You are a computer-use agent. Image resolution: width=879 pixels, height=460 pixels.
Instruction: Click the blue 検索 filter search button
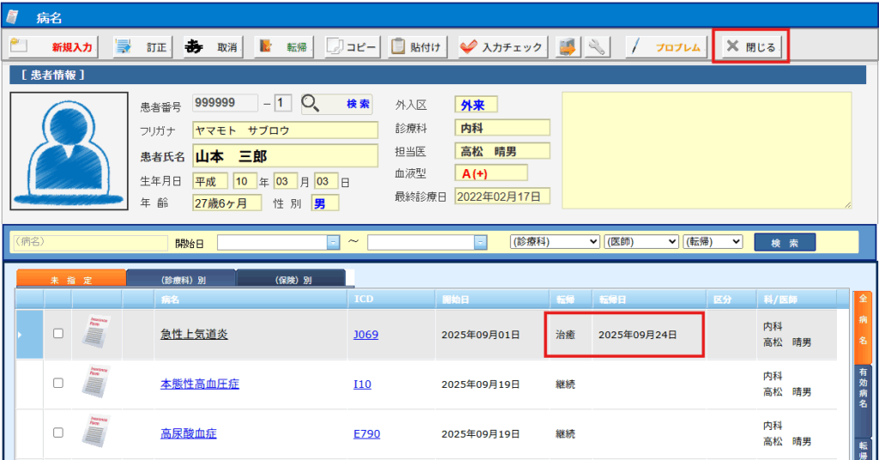(785, 243)
